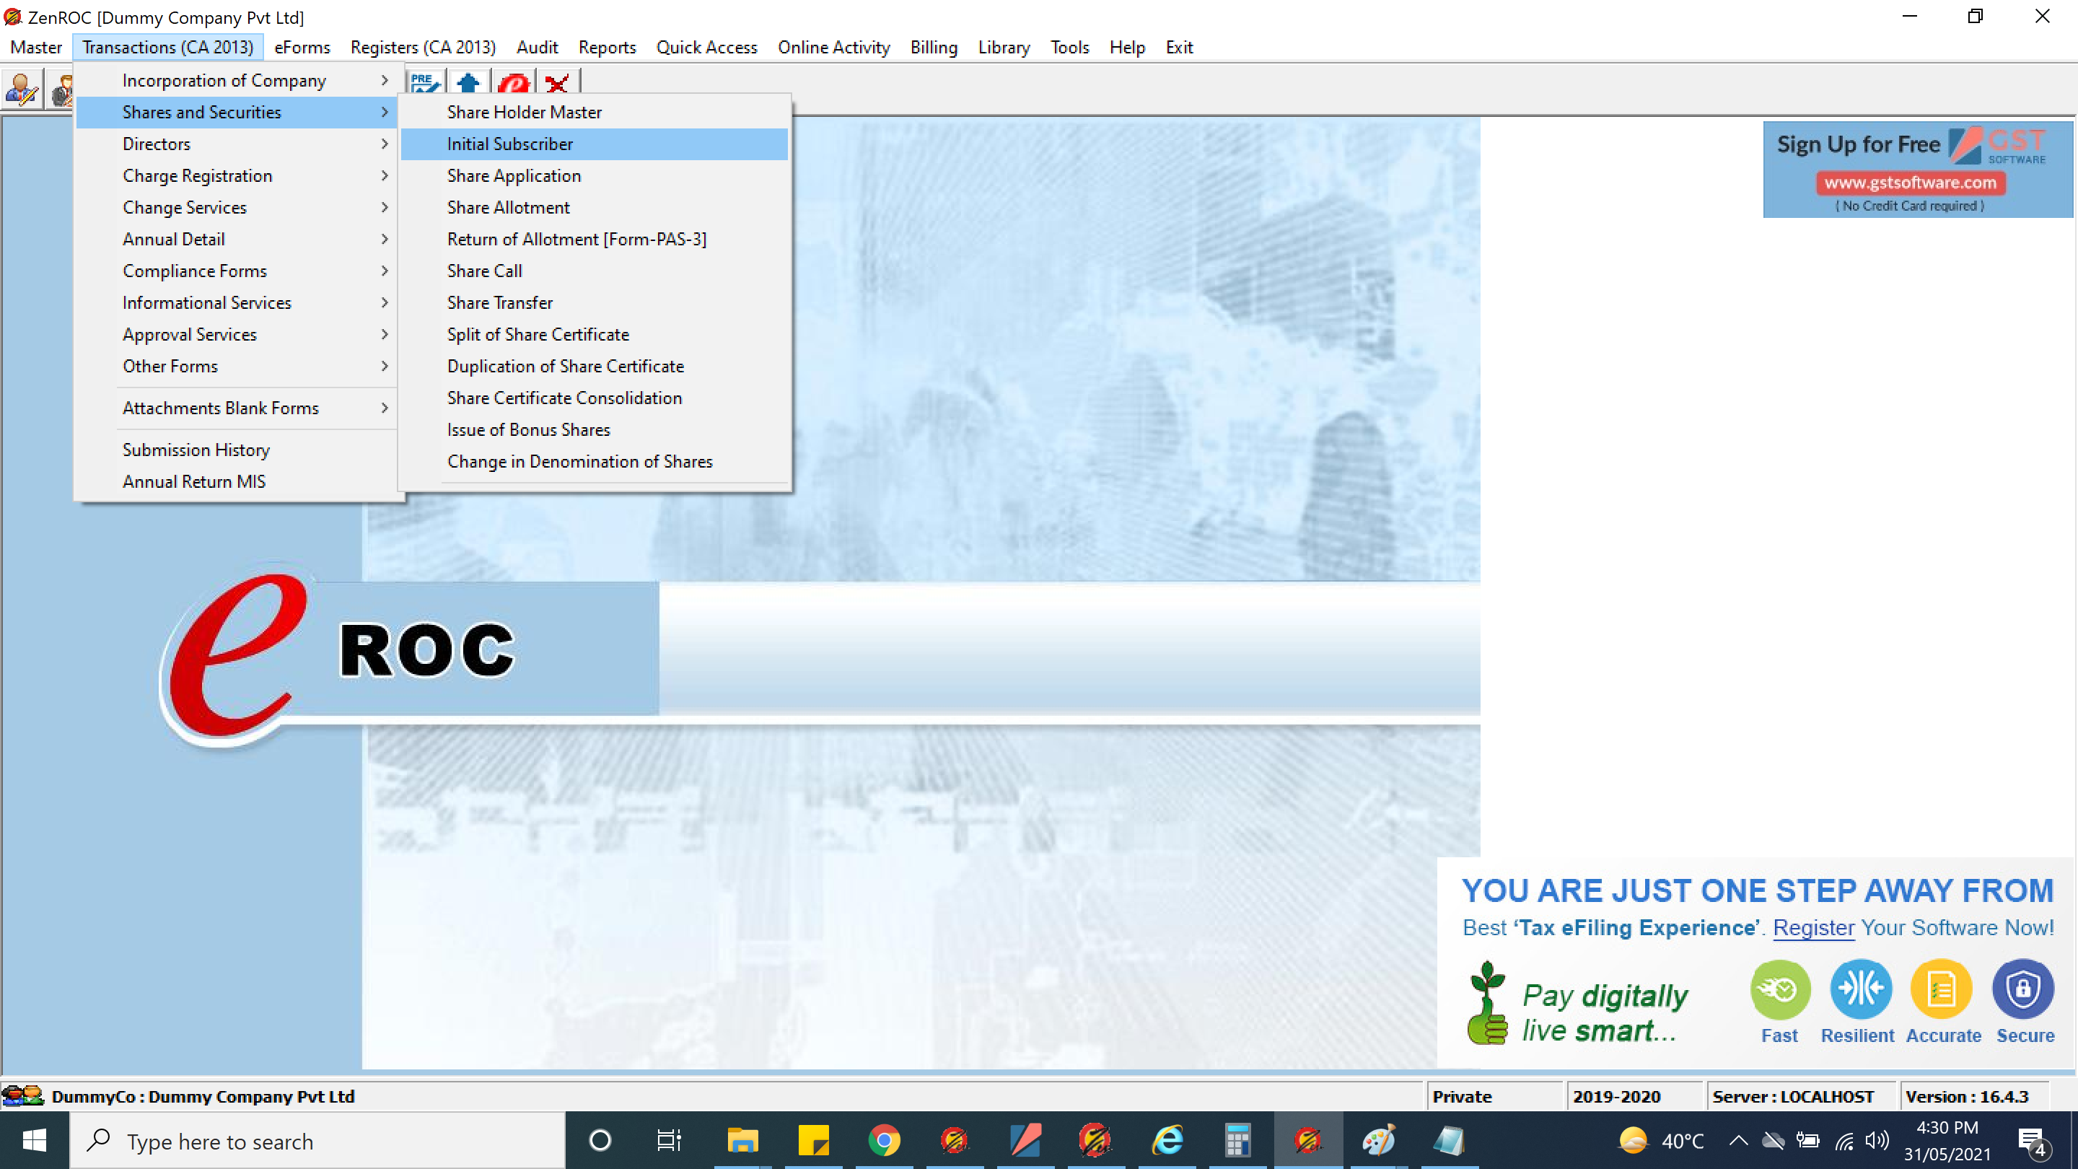Open Calculator from the taskbar
Image resolution: width=2078 pixels, height=1169 pixels.
pos(1237,1140)
